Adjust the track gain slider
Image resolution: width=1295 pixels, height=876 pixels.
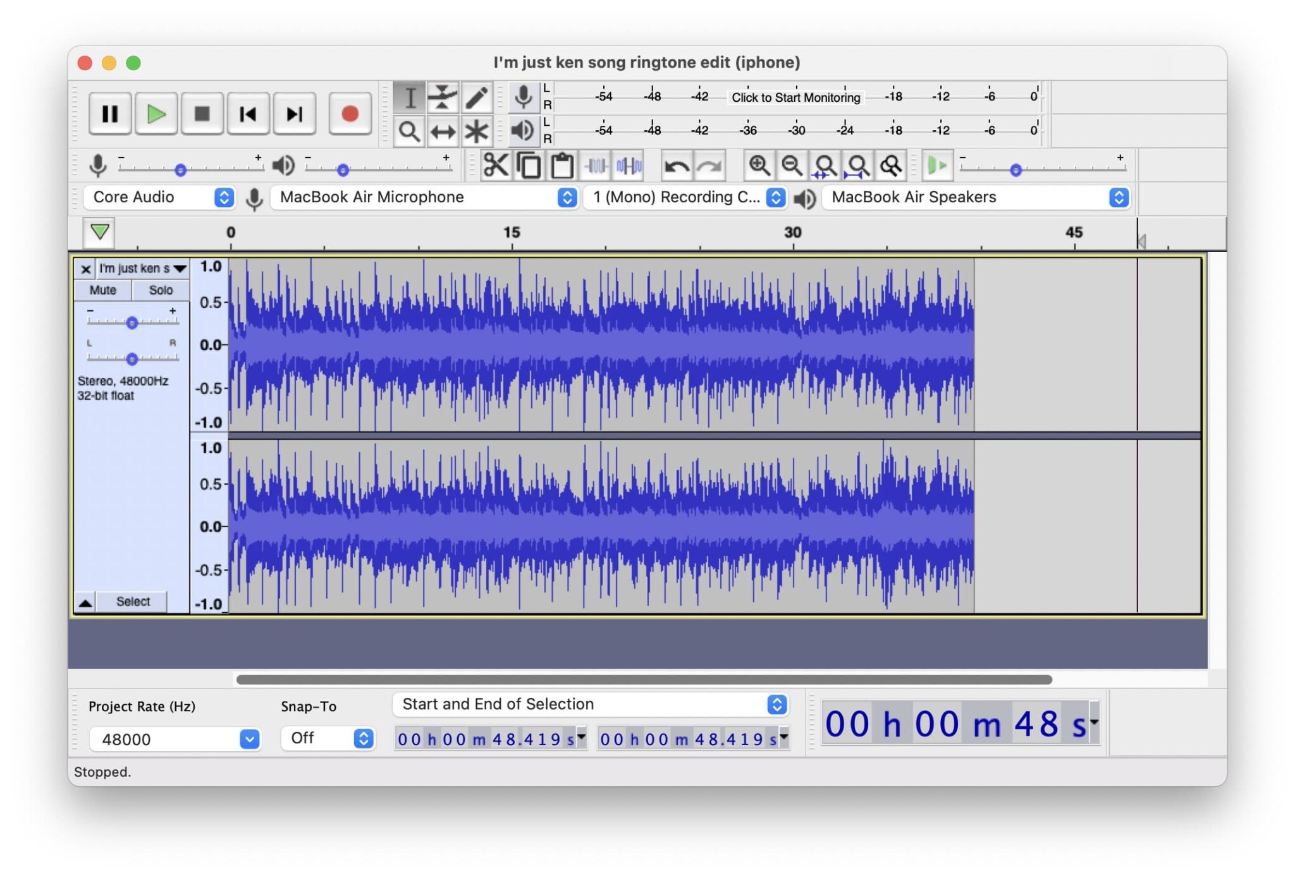(x=132, y=322)
